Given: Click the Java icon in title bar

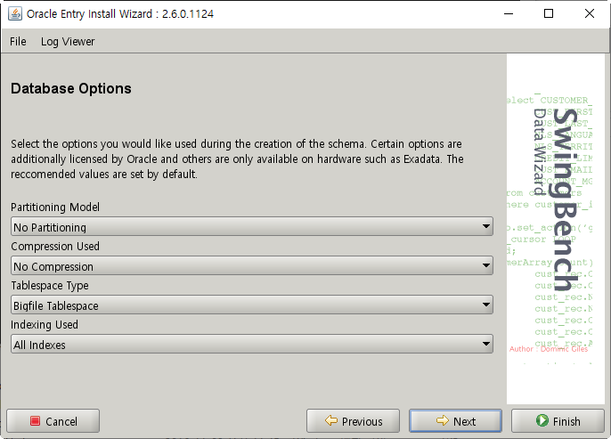Looking at the screenshot, I should tap(15, 13).
